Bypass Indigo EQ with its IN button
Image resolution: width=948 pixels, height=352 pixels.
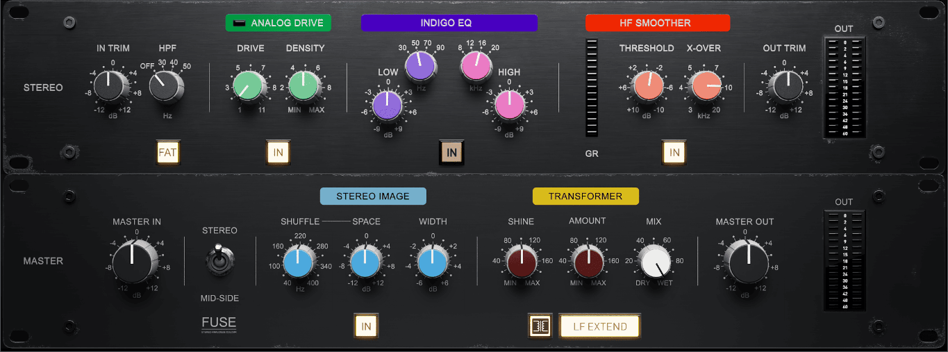click(451, 153)
